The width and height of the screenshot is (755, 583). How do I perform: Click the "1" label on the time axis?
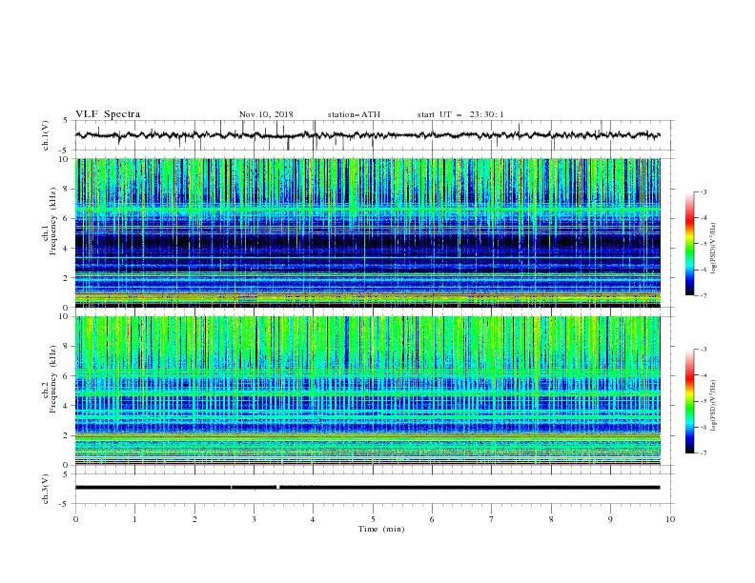[134, 519]
